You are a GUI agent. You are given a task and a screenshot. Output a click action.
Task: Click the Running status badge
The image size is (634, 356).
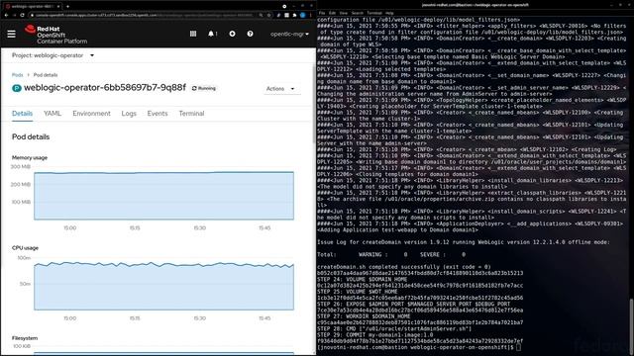(x=204, y=88)
